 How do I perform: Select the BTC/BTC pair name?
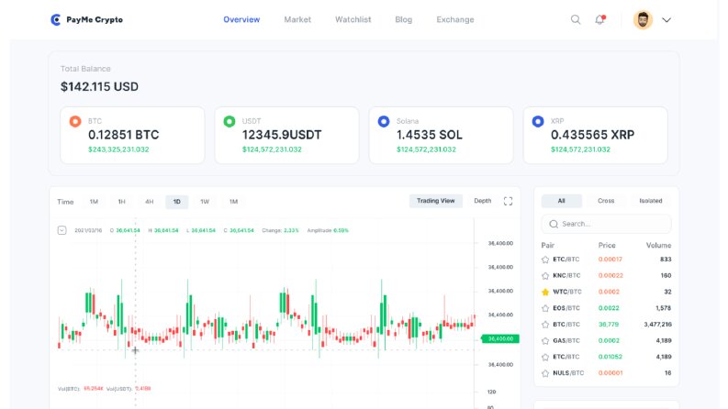pos(566,324)
